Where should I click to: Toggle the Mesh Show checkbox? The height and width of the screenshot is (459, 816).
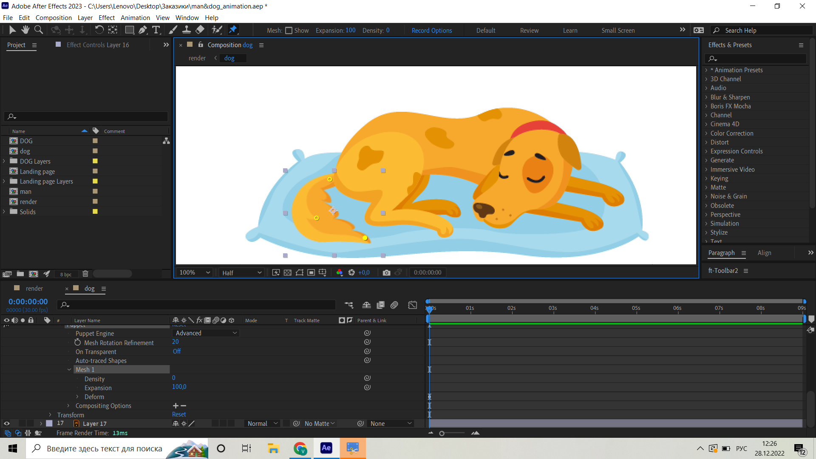(x=289, y=30)
